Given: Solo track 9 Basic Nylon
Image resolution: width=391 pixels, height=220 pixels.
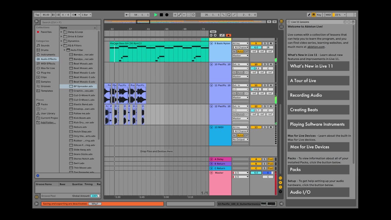Looking at the screenshot, I should pyautogui.click(x=265, y=43).
